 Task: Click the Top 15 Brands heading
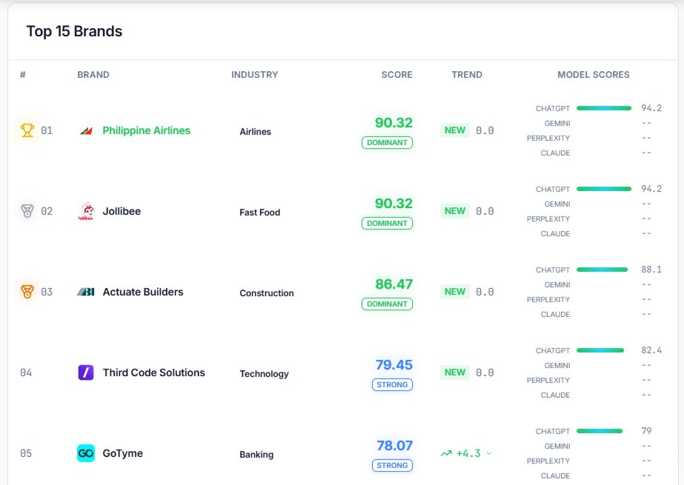click(74, 31)
